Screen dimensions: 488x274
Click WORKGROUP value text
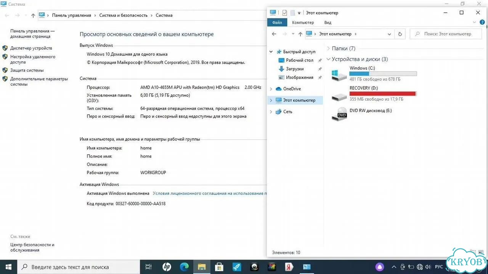point(153,173)
